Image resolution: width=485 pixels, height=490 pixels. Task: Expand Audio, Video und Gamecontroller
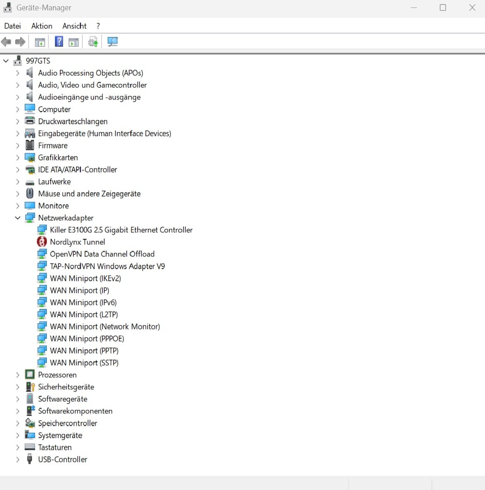(x=18, y=85)
